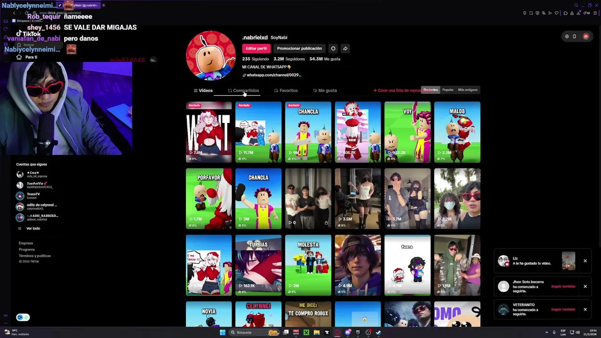The height and width of the screenshot is (338, 601).
Task: Click the Para ti home icon
Action: click(x=19, y=57)
